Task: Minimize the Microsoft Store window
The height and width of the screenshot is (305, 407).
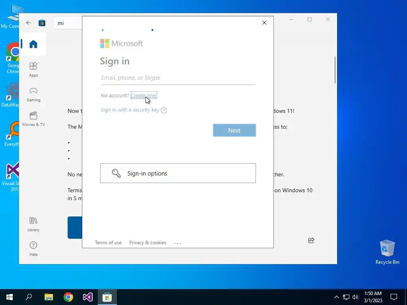Action: point(291,20)
